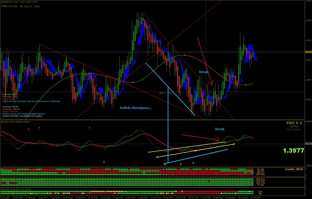Select the 'break' label in the oscillator window
The width and height of the screenshot is (312, 199).
click(x=220, y=129)
